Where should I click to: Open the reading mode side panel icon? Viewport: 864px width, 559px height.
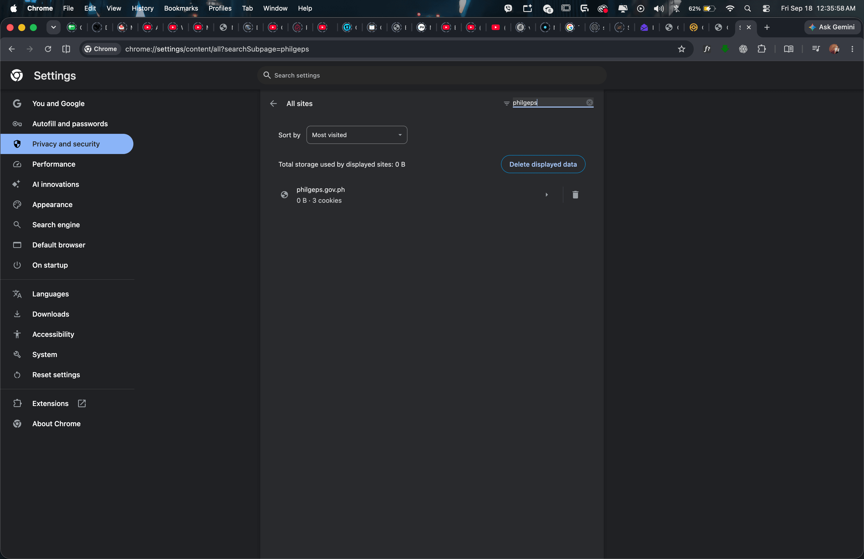coord(788,49)
